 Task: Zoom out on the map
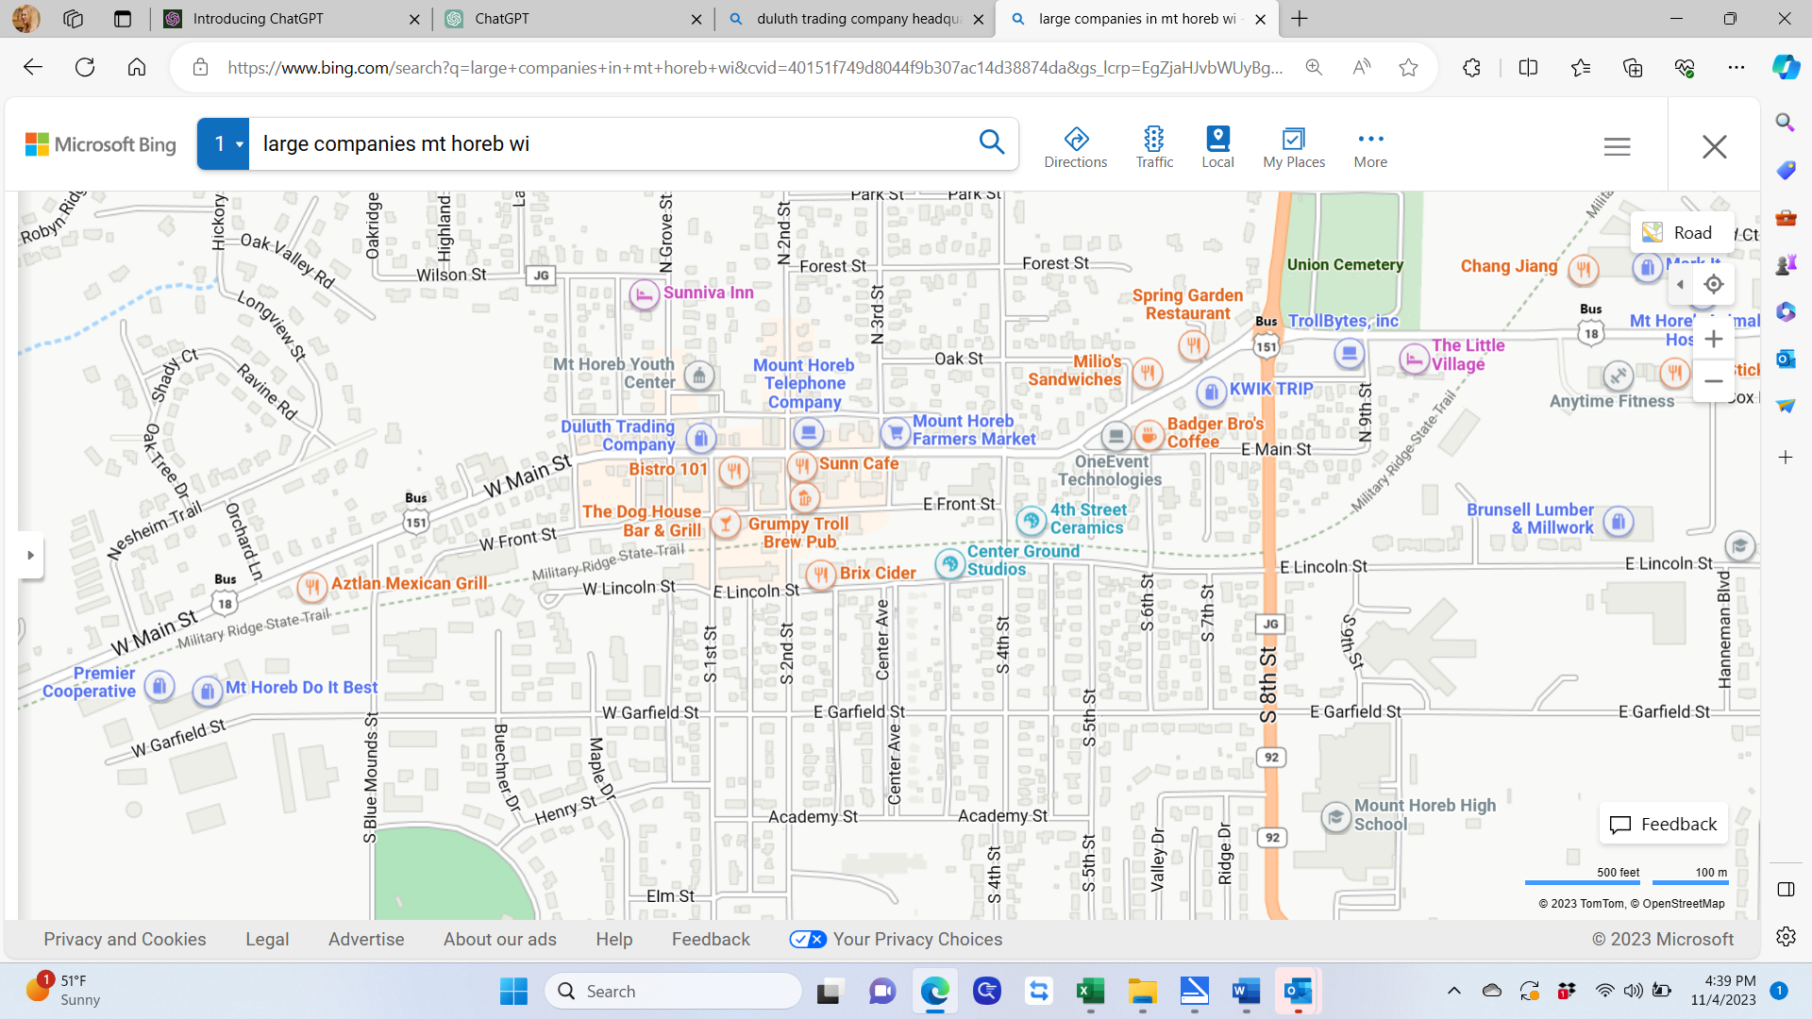1714,381
